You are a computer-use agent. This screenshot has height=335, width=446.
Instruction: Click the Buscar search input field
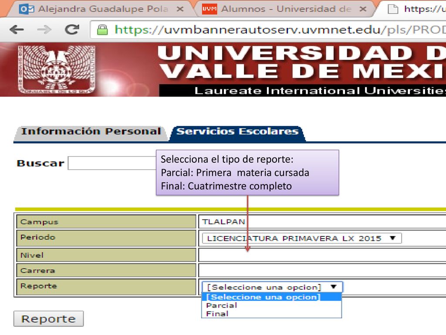[x=112, y=163]
